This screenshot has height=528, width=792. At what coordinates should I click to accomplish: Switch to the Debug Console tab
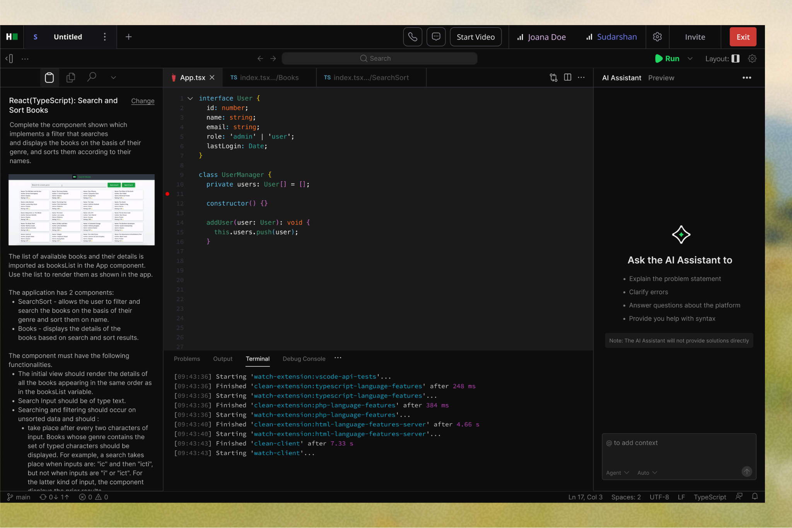coord(304,359)
